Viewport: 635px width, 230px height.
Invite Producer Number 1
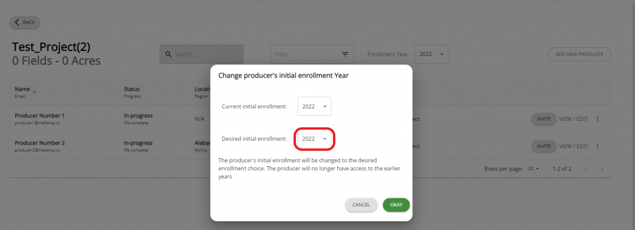pyautogui.click(x=543, y=119)
